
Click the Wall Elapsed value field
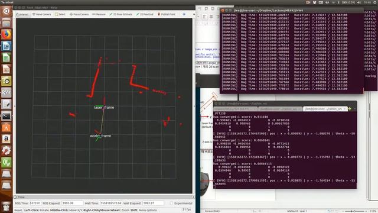click(153, 204)
